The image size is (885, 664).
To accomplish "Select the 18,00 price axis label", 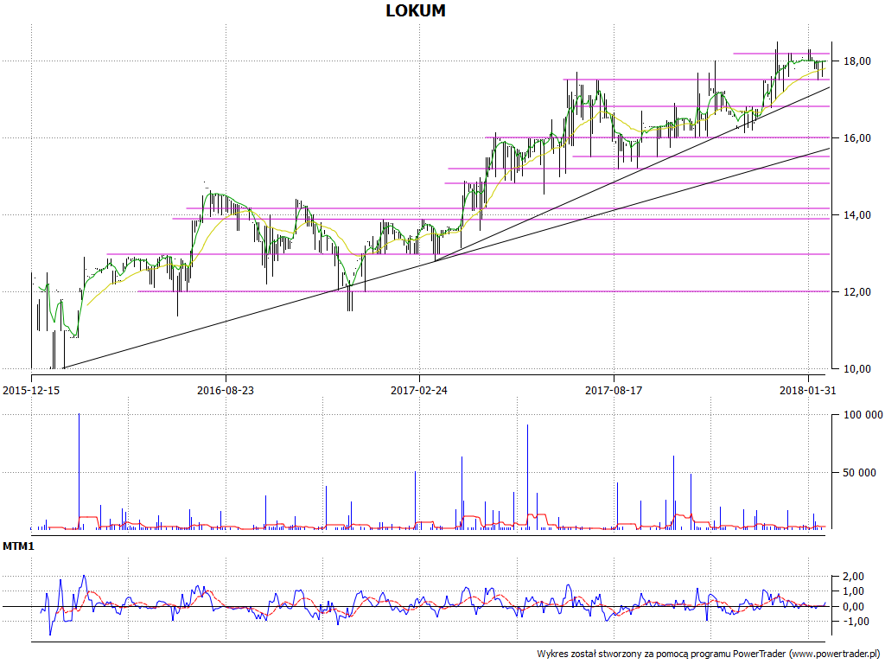I will tap(856, 61).
